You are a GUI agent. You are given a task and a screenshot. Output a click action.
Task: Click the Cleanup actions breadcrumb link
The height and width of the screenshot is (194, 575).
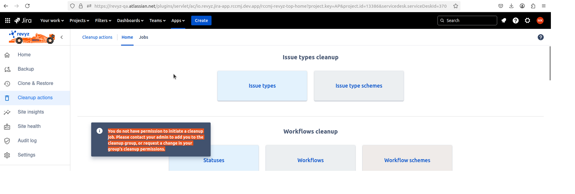[97, 37]
